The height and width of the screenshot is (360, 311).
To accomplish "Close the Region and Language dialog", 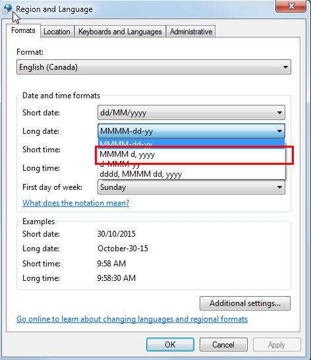I will [x=291, y=6].
